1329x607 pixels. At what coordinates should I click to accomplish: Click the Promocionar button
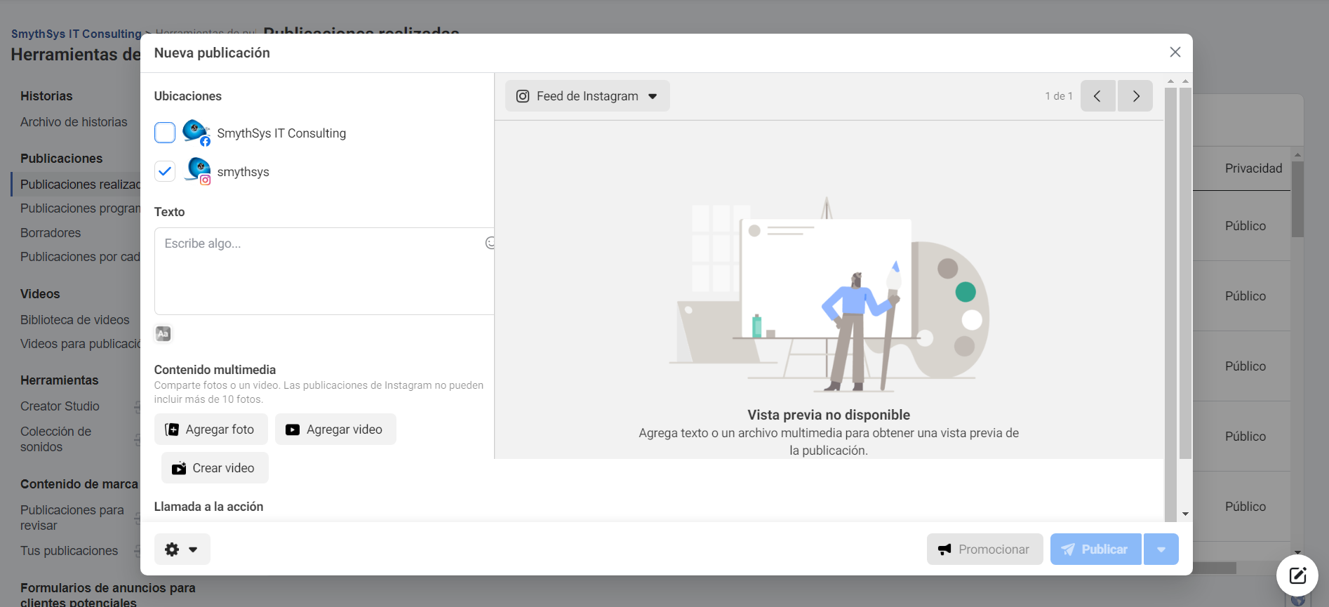pos(984,549)
